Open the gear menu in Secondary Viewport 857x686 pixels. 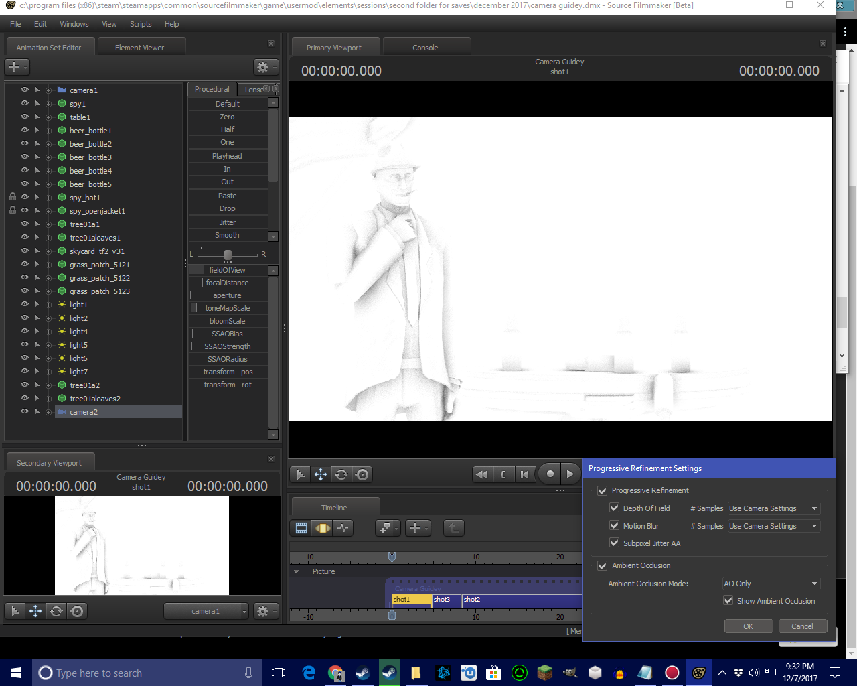point(265,611)
